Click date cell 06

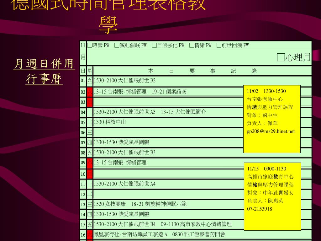(83, 133)
